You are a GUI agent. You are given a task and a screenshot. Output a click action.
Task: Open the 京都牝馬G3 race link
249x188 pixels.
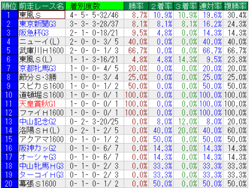point(37,68)
